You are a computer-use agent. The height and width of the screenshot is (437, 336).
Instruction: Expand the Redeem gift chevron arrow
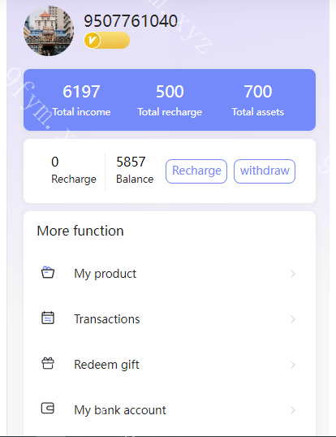coord(292,365)
